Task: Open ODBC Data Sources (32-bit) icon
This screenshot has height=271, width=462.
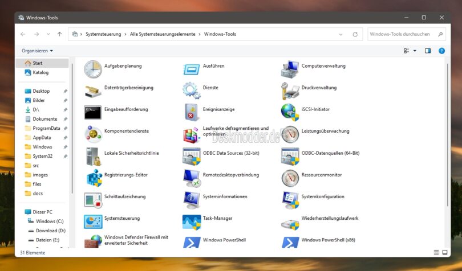Action: [x=192, y=156]
